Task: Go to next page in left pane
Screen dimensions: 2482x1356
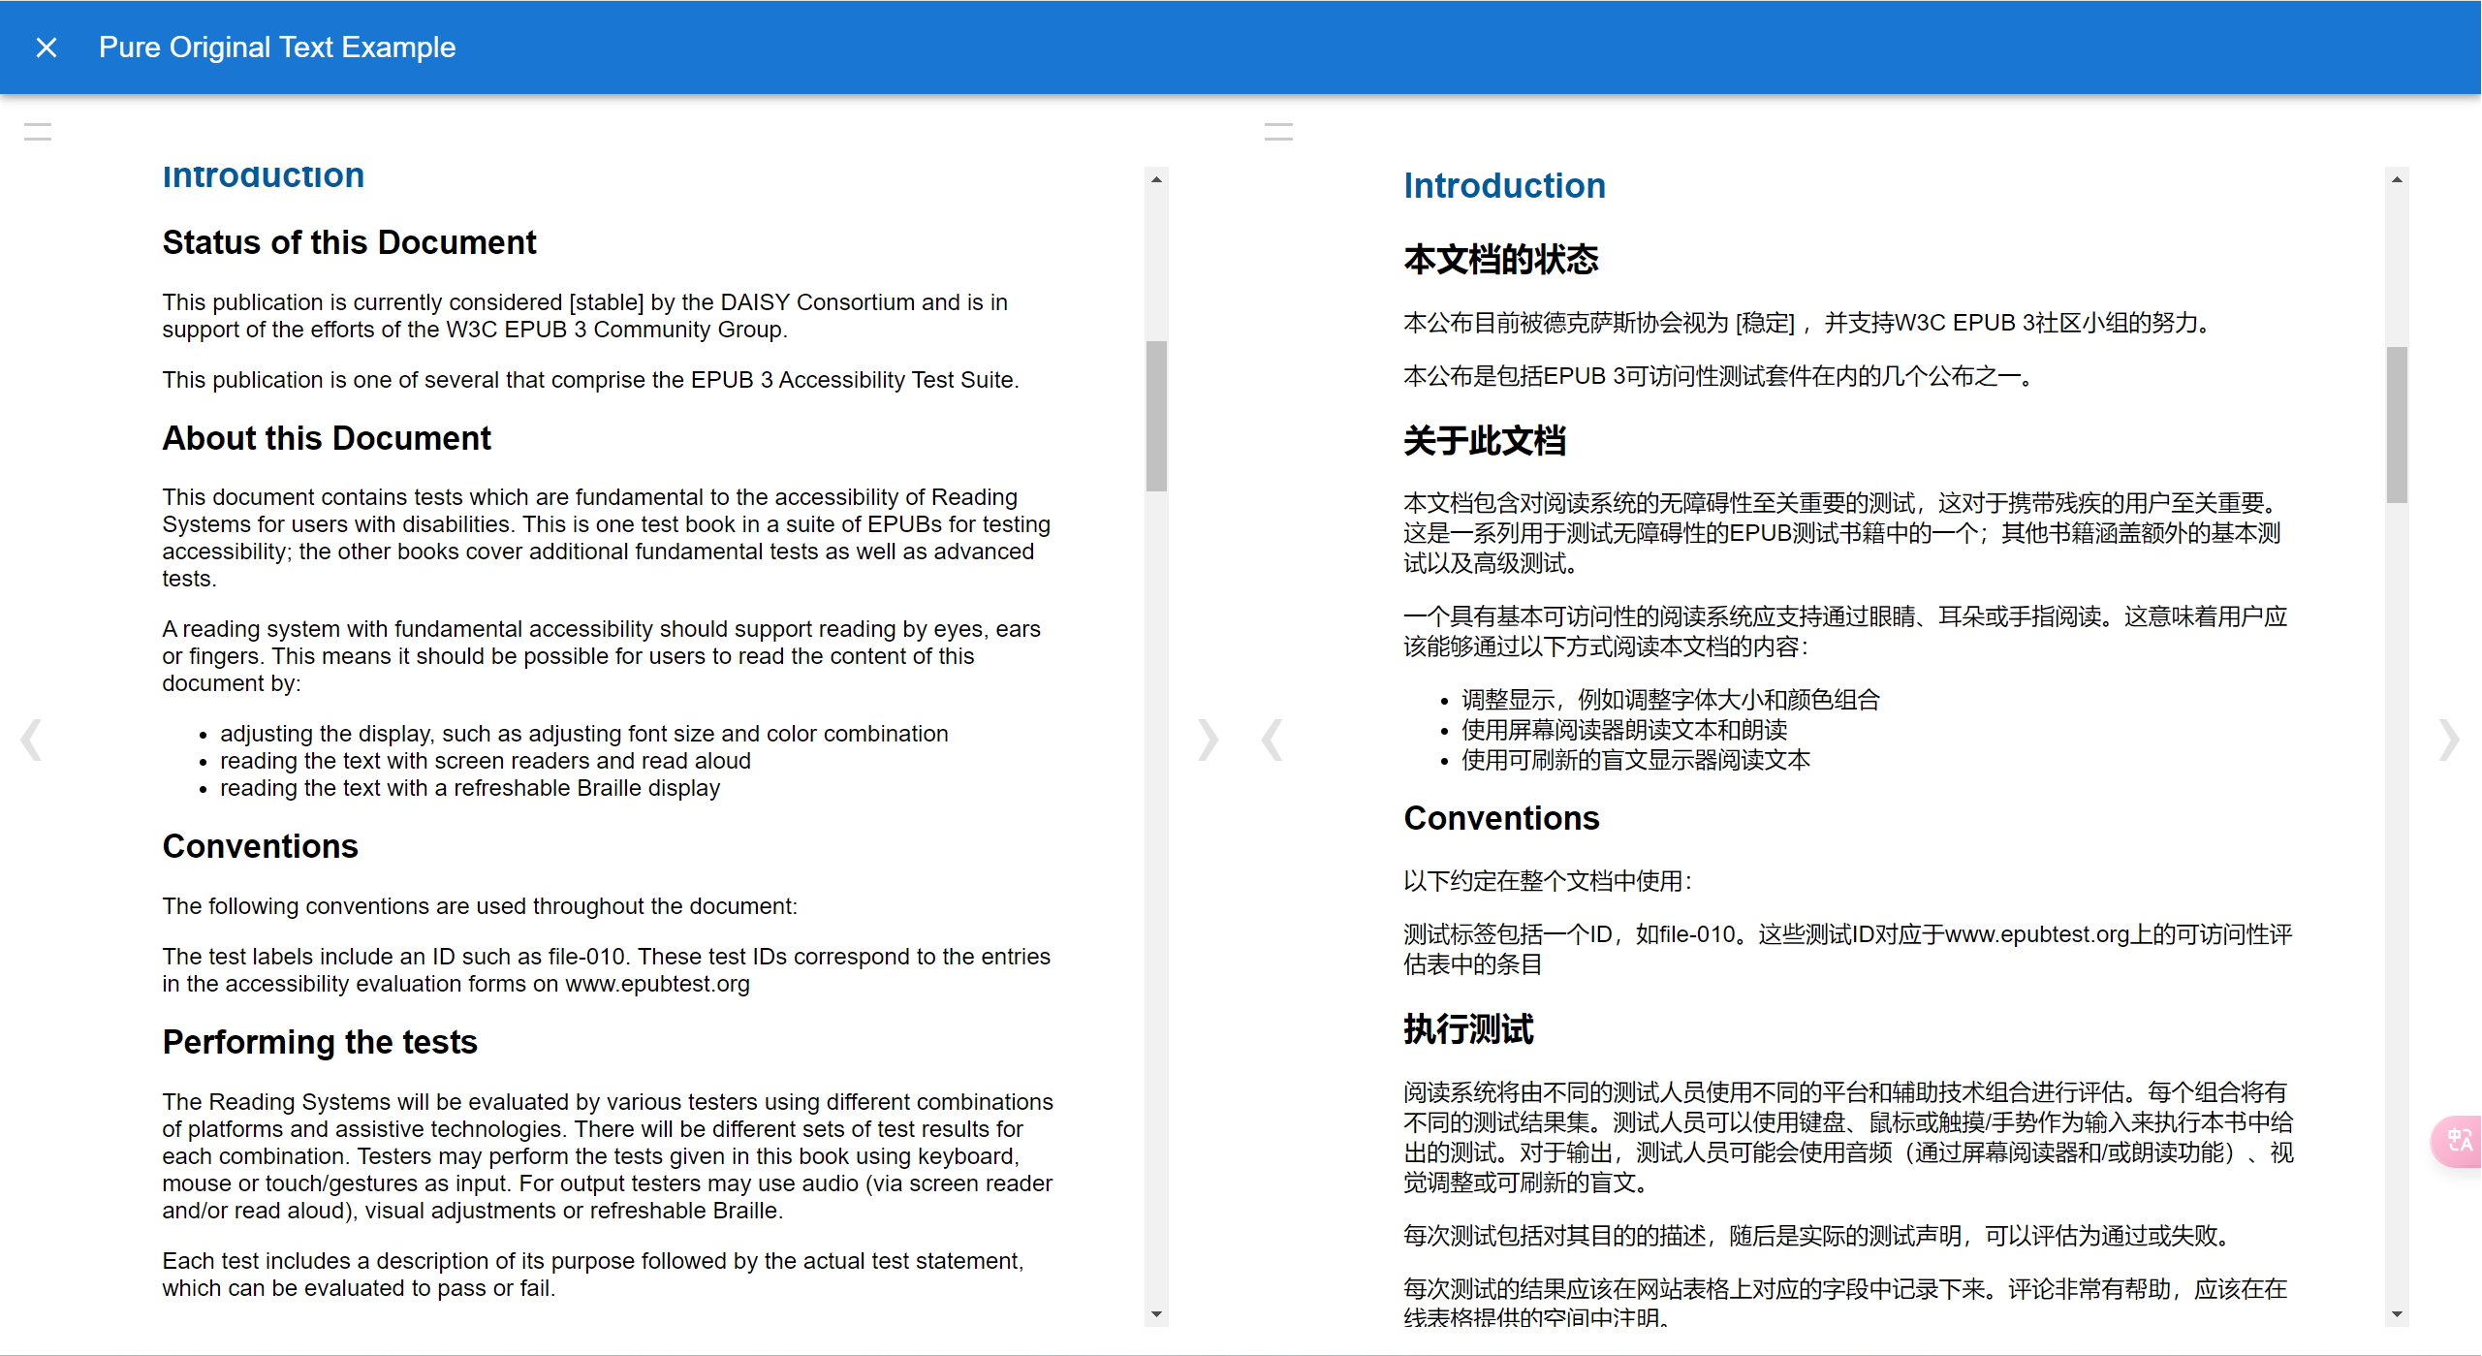Action: 1207,741
